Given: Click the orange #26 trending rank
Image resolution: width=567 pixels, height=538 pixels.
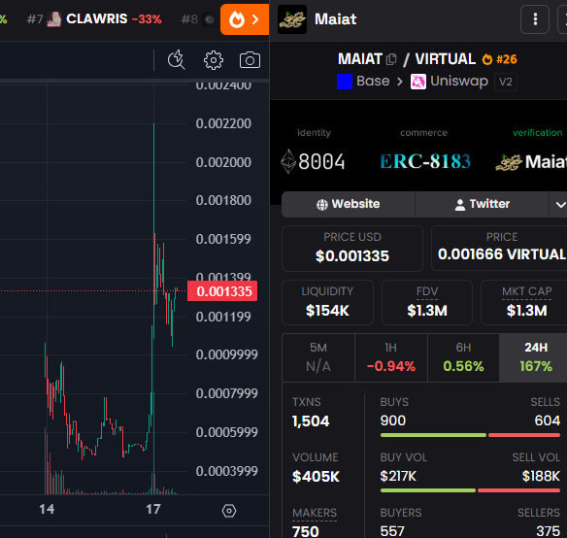Looking at the screenshot, I should click(x=500, y=59).
